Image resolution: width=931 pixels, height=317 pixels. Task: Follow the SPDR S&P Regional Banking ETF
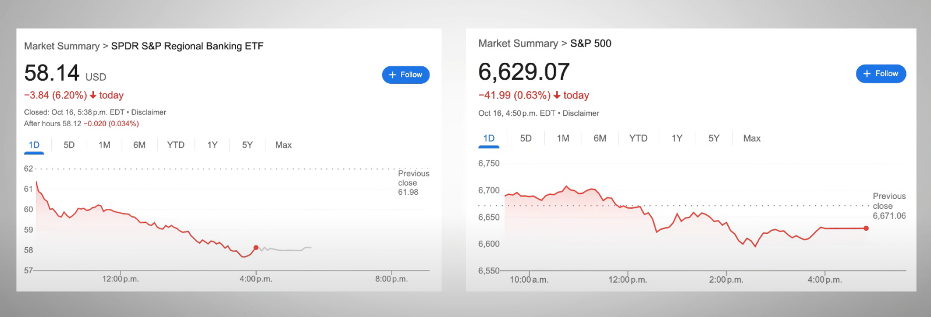(406, 74)
